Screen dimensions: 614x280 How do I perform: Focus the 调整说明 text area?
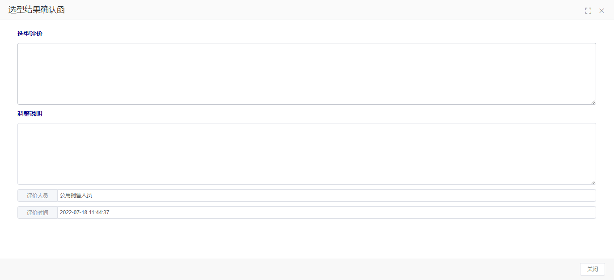point(306,153)
